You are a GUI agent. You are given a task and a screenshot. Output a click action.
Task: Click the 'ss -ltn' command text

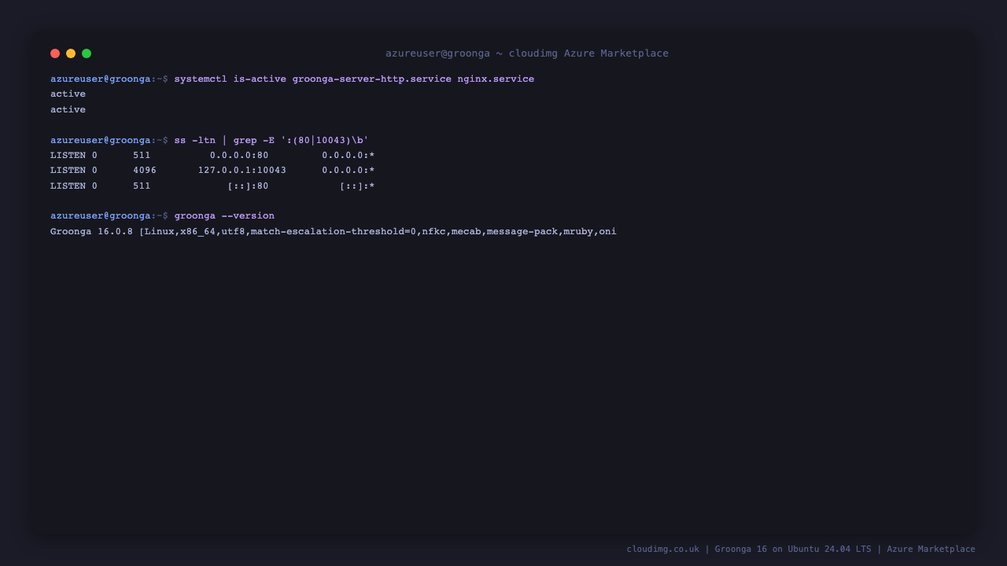coord(195,140)
